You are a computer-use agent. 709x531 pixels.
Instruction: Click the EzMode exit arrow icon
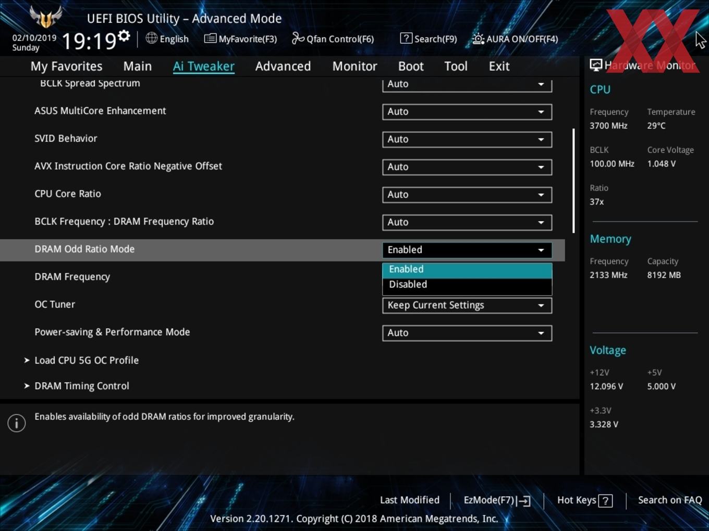click(524, 501)
